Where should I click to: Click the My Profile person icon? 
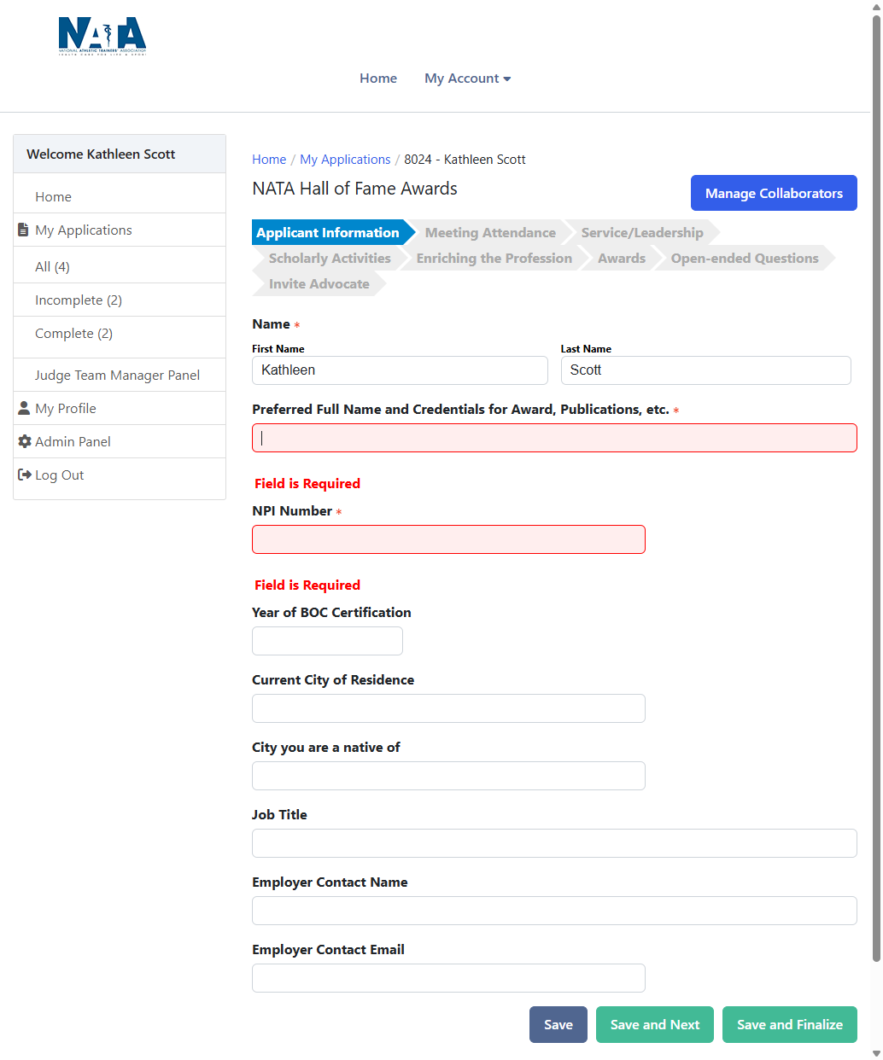pos(24,408)
